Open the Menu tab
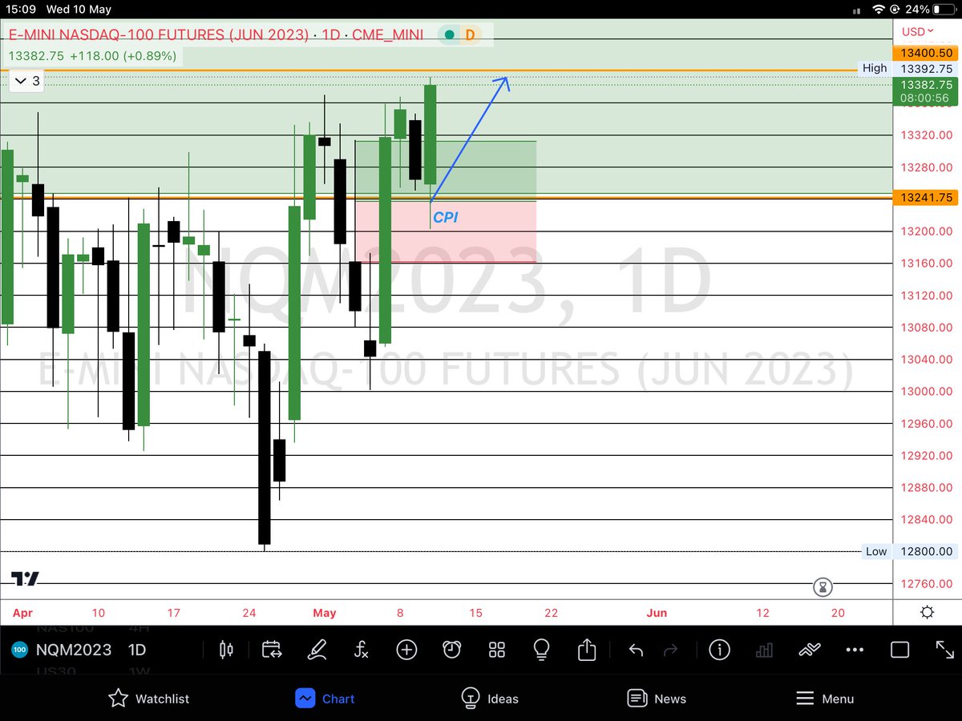This screenshot has width=962, height=721. (x=825, y=699)
